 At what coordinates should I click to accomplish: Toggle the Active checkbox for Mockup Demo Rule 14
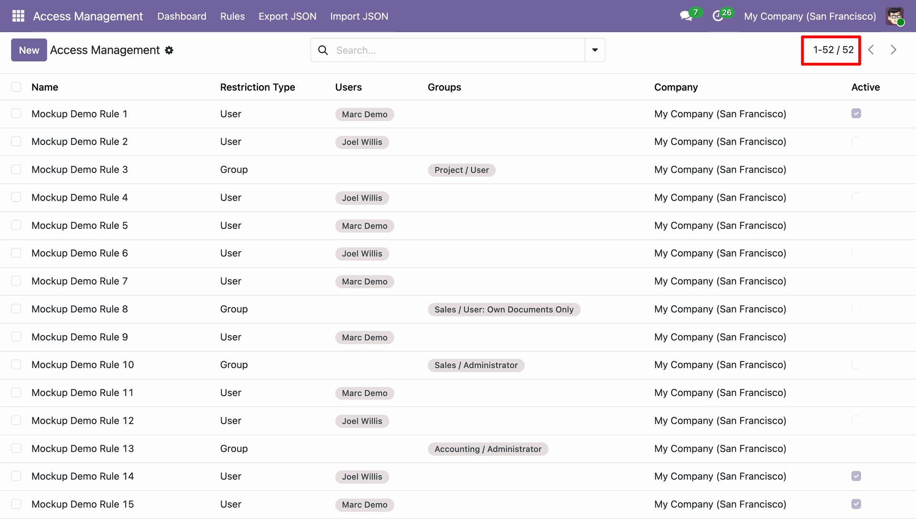(856, 476)
